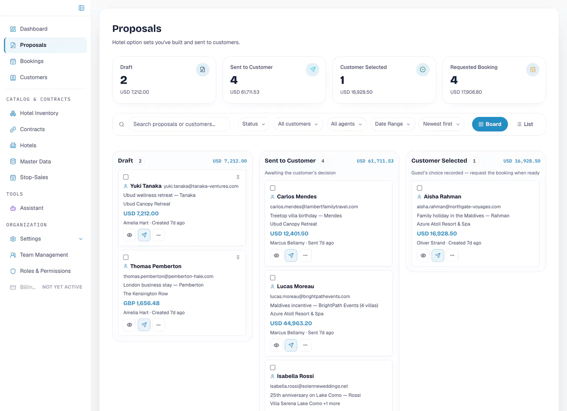
Task: Open the ellipsis menu on Carlos Mendes' card
Action: (306, 256)
